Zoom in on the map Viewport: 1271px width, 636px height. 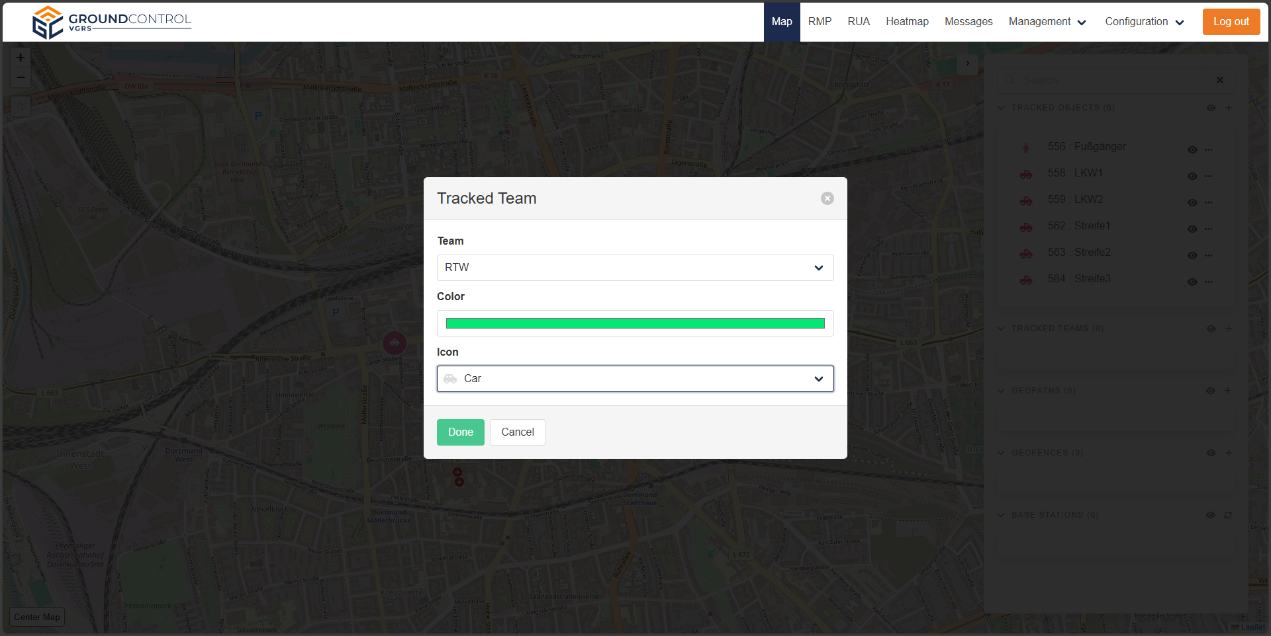21,58
